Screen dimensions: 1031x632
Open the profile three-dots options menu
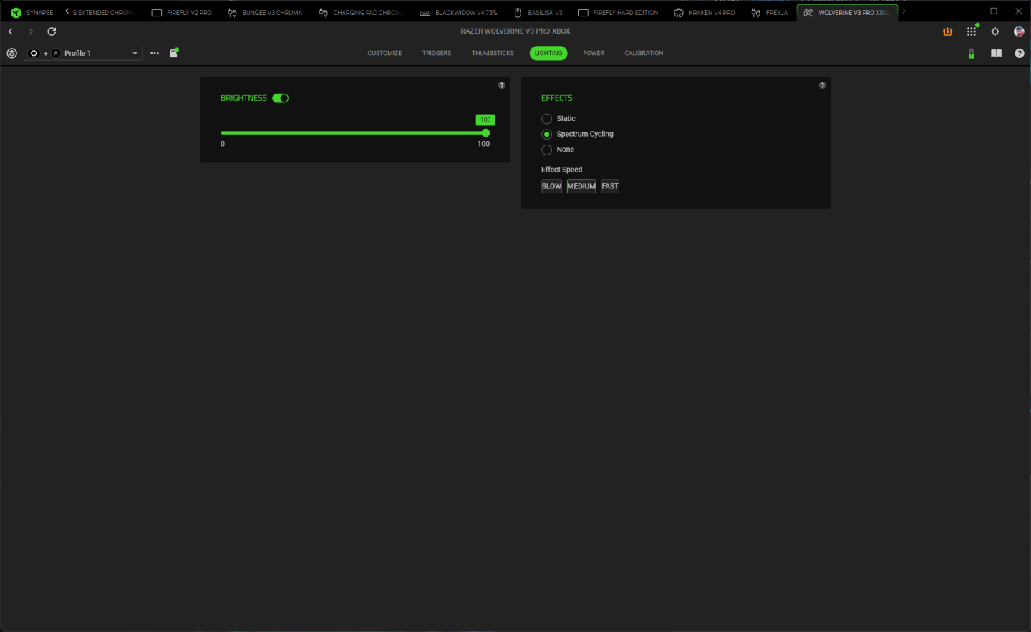(x=155, y=53)
